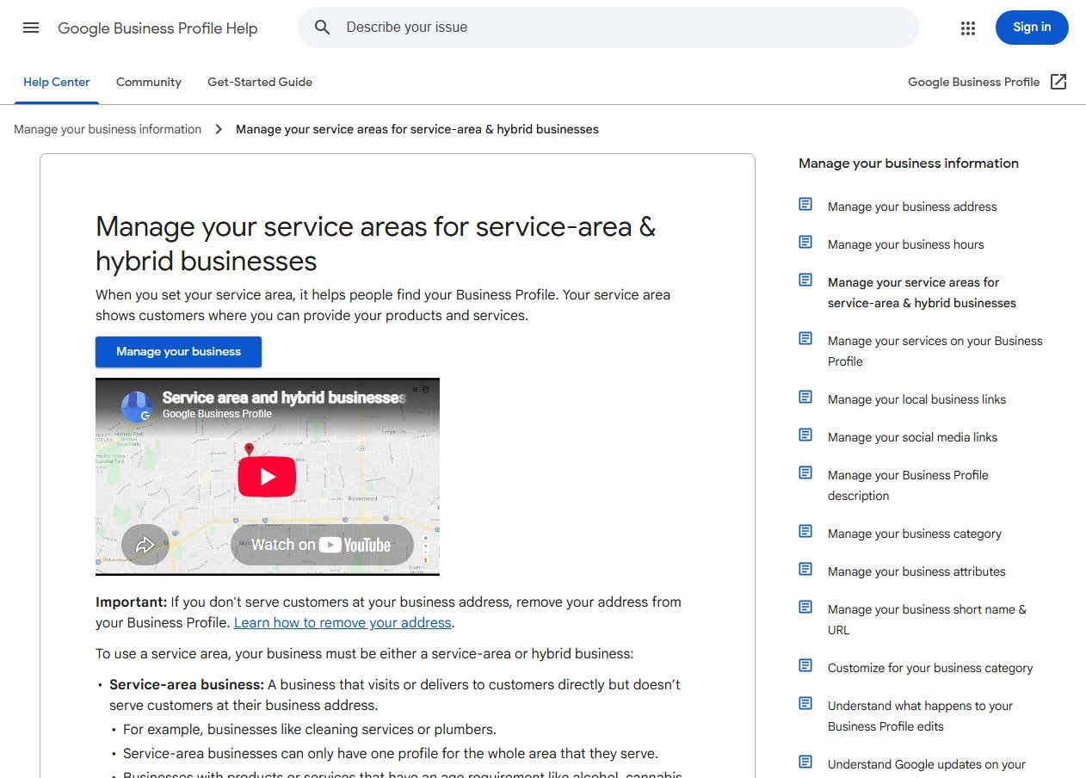Image resolution: width=1086 pixels, height=778 pixels.
Task: Click the document icon for Manage your business attributes
Action: 805,570
